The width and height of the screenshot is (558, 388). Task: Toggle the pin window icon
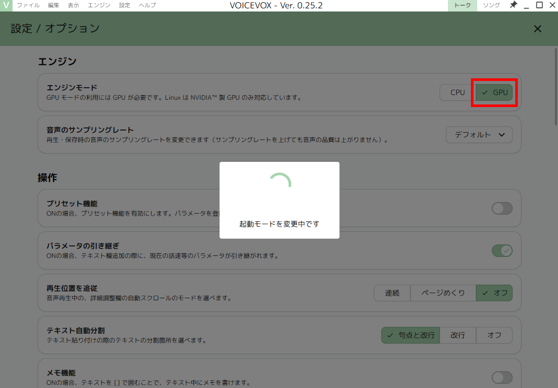tap(513, 5)
